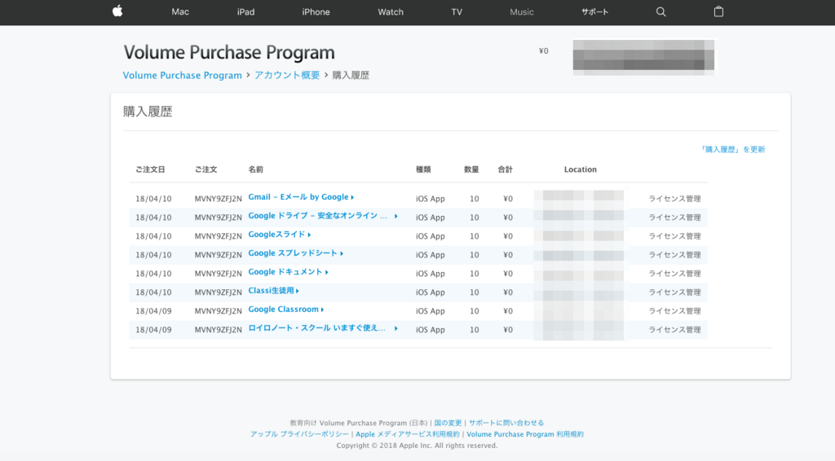This screenshot has height=461, width=835.
Task: Click the Volume Purchase Program breadcrumb link
Action: click(x=182, y=76)
